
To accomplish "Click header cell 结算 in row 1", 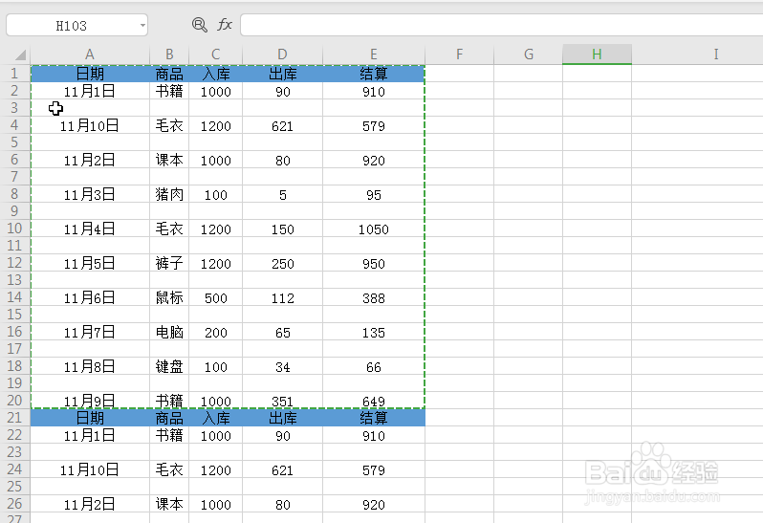I will click(x=374, y=74).
